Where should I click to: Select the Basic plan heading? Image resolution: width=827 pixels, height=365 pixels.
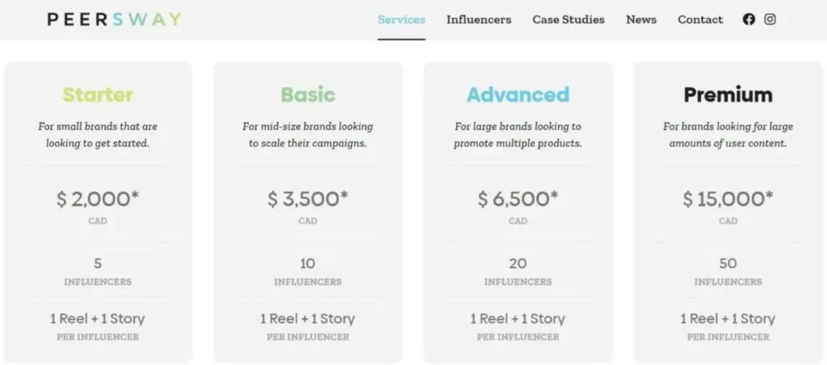click(308, 94)
